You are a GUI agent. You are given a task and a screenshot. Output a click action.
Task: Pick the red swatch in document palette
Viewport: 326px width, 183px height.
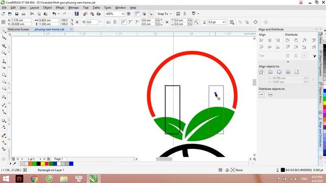click(x=47, y=164)
